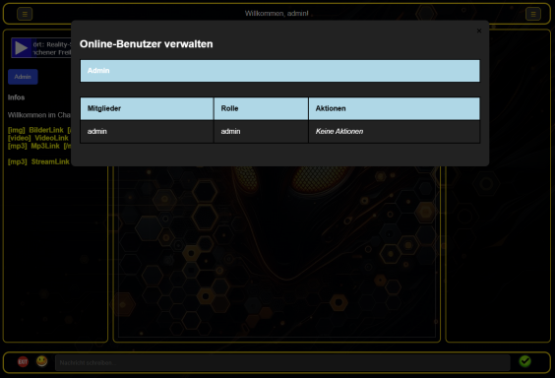This screenshot has width=555, height=378.
Task: Focus the Nachricht schreiben message field
Action: [282, 363]
